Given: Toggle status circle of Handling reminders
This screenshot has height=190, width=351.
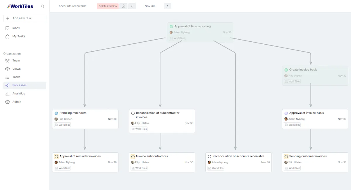Looking at the screenshot, I should click(x=56, y=113).
